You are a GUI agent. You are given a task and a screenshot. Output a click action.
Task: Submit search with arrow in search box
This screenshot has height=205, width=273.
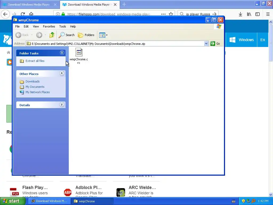click(x=215, y=14)
